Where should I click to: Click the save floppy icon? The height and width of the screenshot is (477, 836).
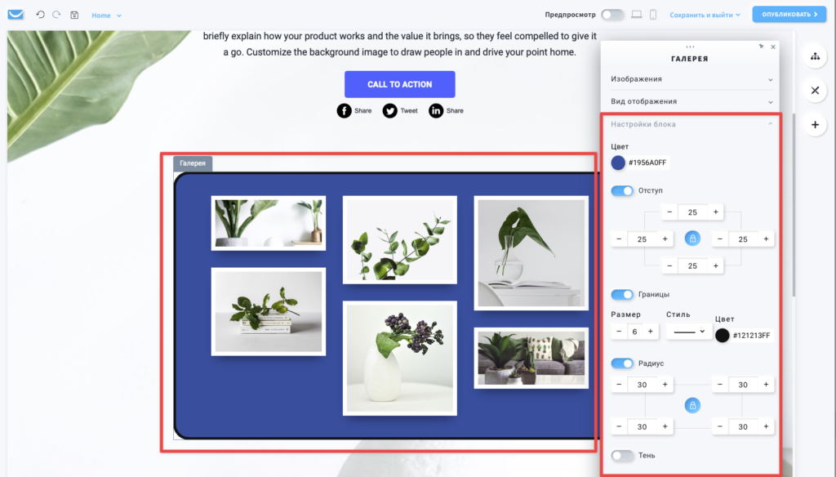pyautogui.click(x=74, y=15)
